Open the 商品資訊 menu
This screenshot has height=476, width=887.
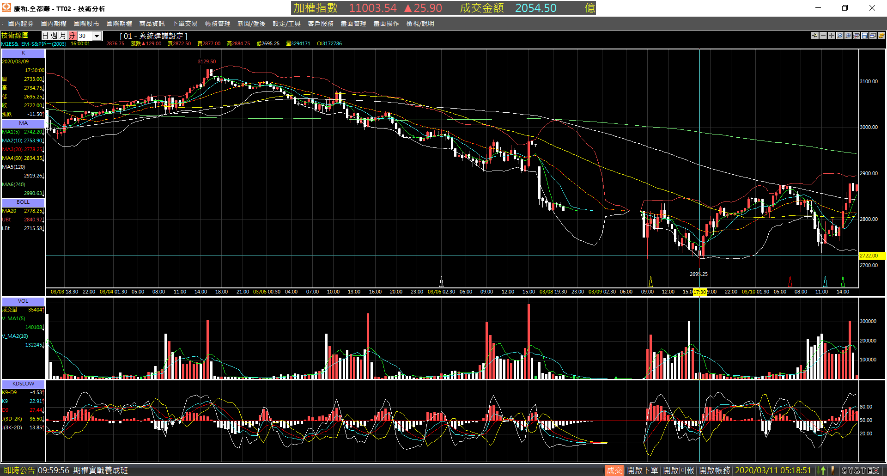click(x=152, y=24)
